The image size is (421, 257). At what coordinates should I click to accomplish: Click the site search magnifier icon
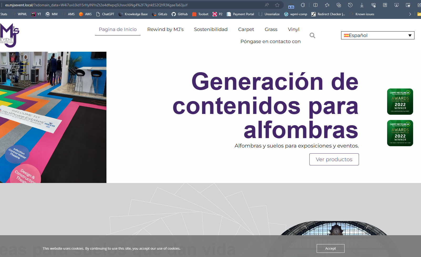[x=312, y=35]
